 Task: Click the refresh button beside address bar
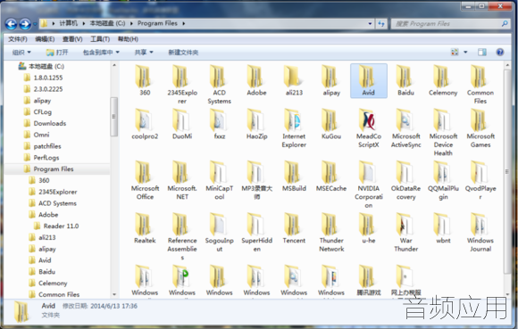click(x=381, y=23)
